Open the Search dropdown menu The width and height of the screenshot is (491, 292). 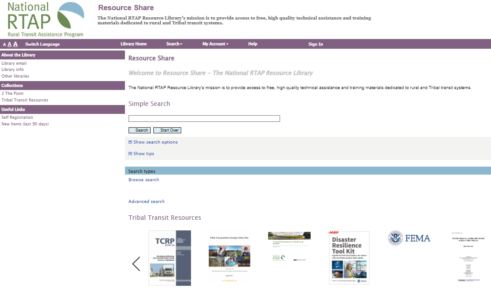tap(174, 44)
